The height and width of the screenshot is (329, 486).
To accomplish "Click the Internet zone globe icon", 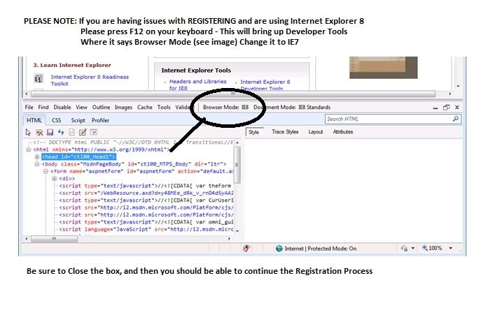I will pyautogui.click(x=279, y=248).
